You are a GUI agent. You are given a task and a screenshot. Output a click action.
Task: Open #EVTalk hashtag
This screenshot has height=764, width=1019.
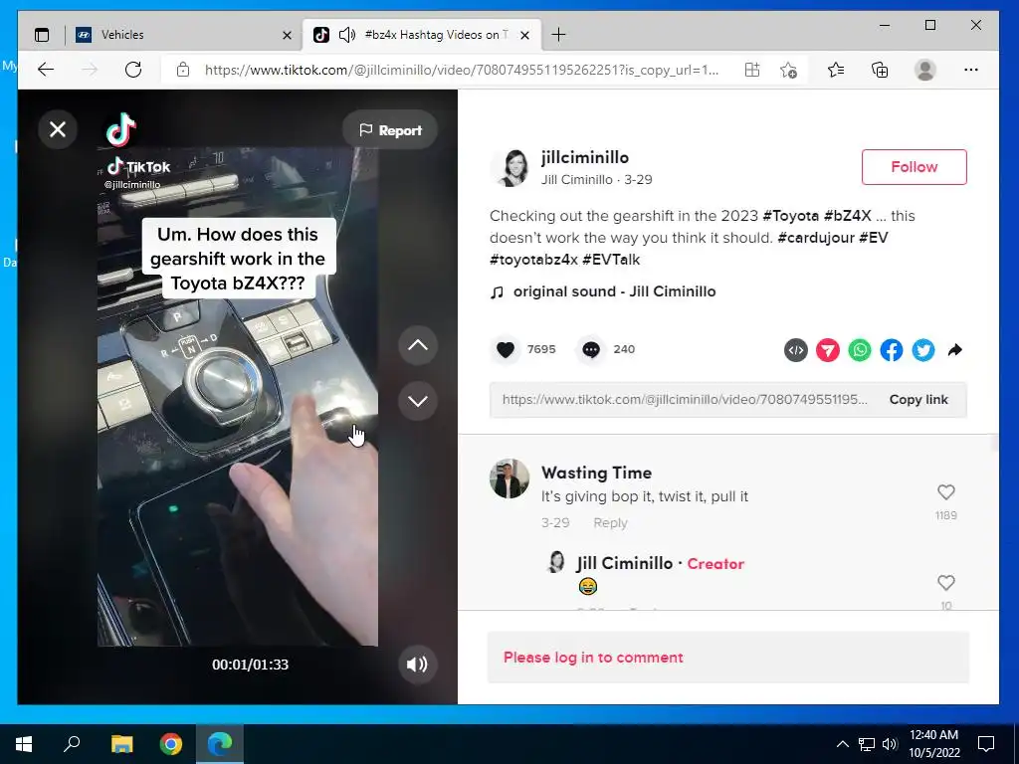point(611,260)
